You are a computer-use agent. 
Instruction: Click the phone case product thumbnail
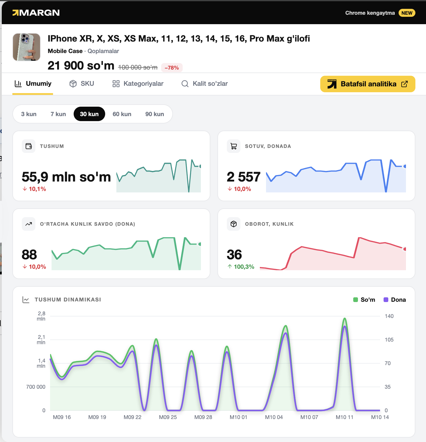click(x=27, y=47)
